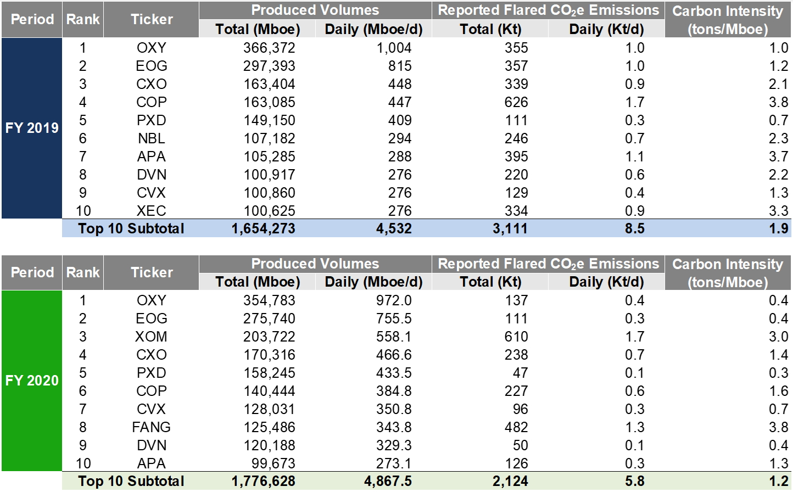
Task: Click the FY 2019 period label cell
Action: tap(32, 128)
